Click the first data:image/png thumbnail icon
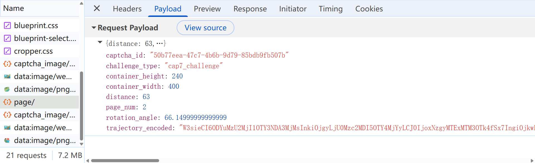The width and height of the screenshot is (535, 163). pyautogui.click(x=7, y=89)
